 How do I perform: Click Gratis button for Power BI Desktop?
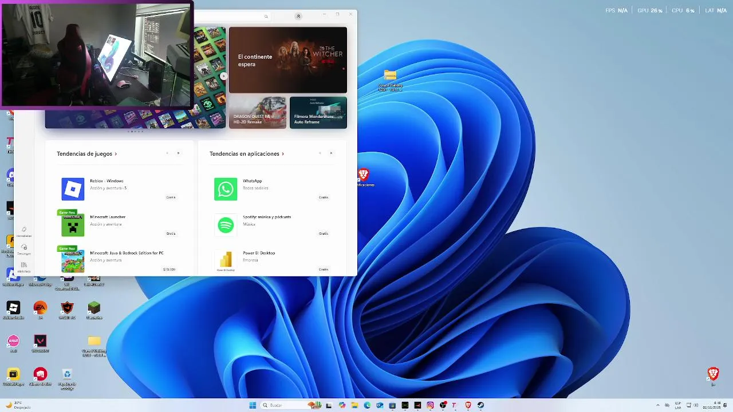pos(324,270)
